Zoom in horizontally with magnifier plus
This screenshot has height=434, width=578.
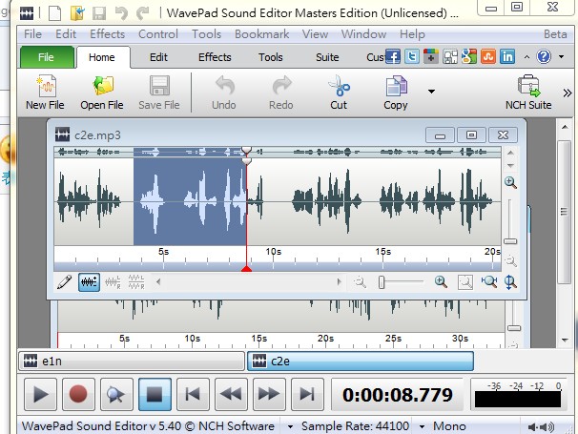[441, 282]
